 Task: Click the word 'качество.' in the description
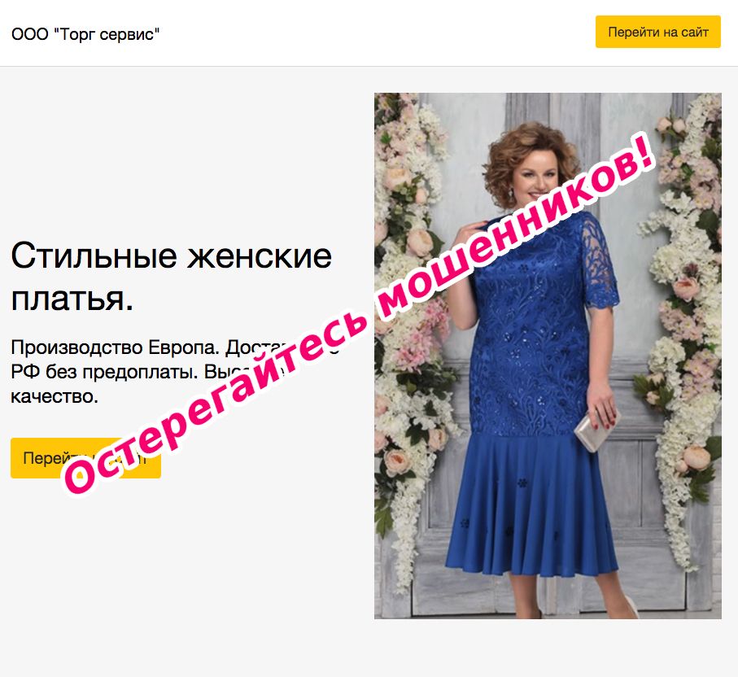point(55,396)
